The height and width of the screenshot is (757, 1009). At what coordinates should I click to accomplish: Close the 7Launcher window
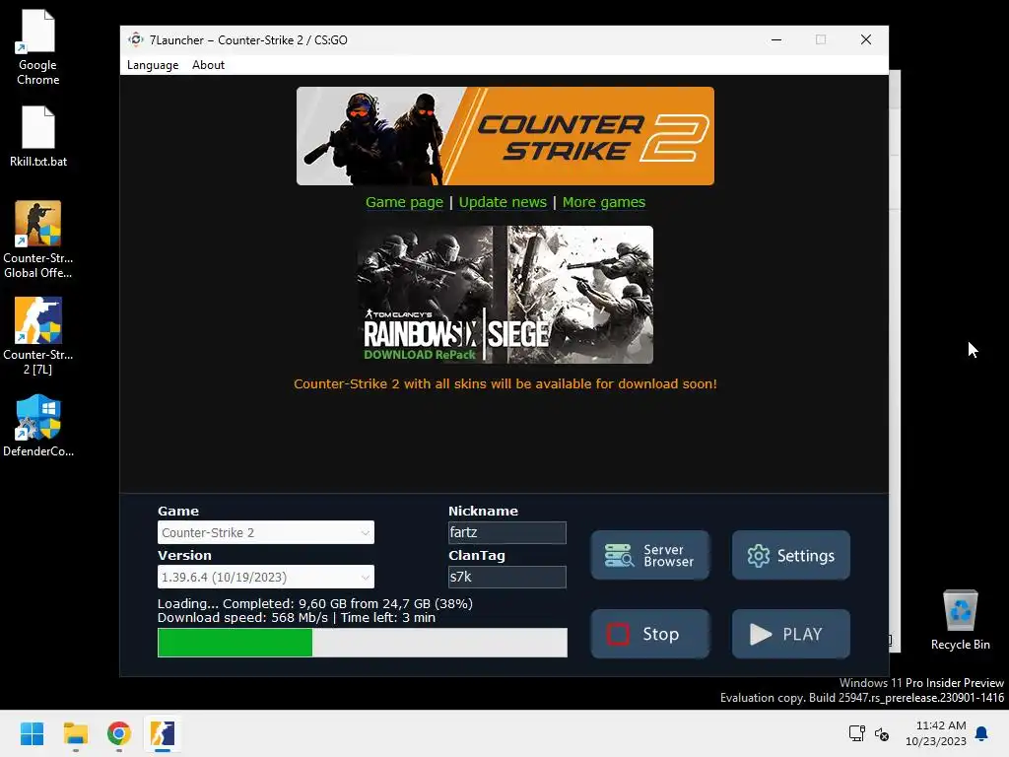[866, 39]
